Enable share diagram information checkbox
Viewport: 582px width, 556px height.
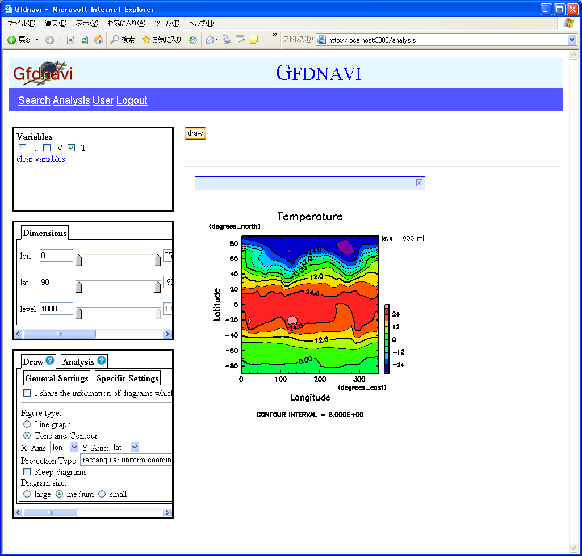[x=27, y=393]
